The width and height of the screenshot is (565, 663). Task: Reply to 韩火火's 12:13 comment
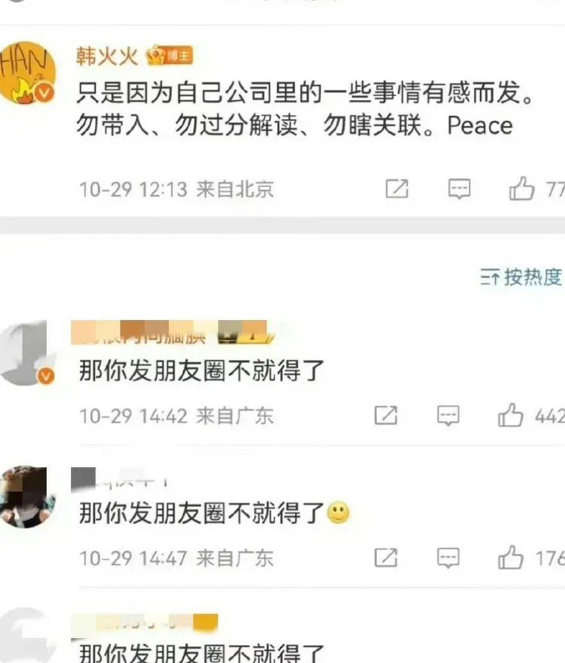pyautogui.click(x=459, y=189)
